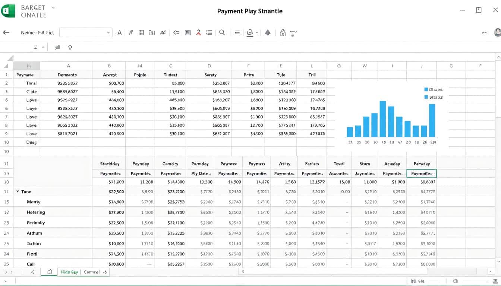
Task: Collapse the Tme row group triangle
Action: pos(18,191)
